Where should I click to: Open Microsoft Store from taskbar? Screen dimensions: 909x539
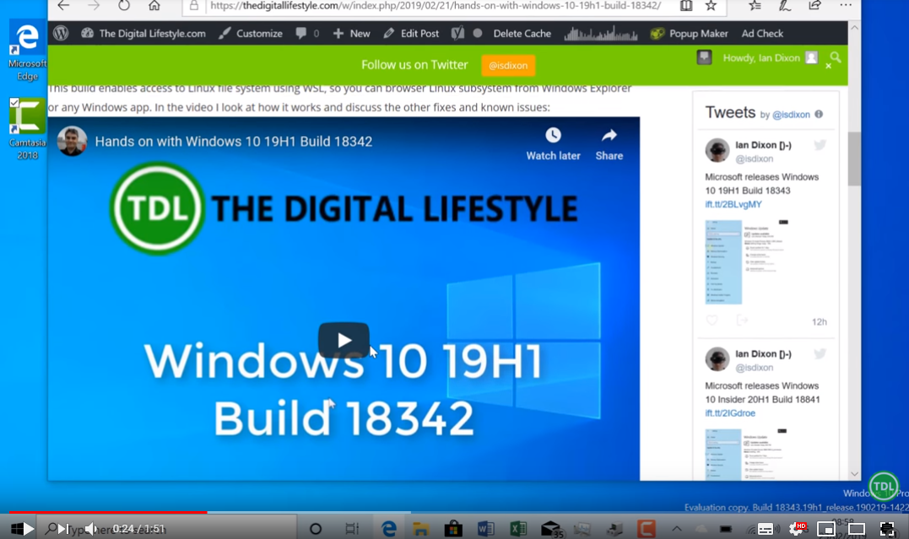coord(453,529)
